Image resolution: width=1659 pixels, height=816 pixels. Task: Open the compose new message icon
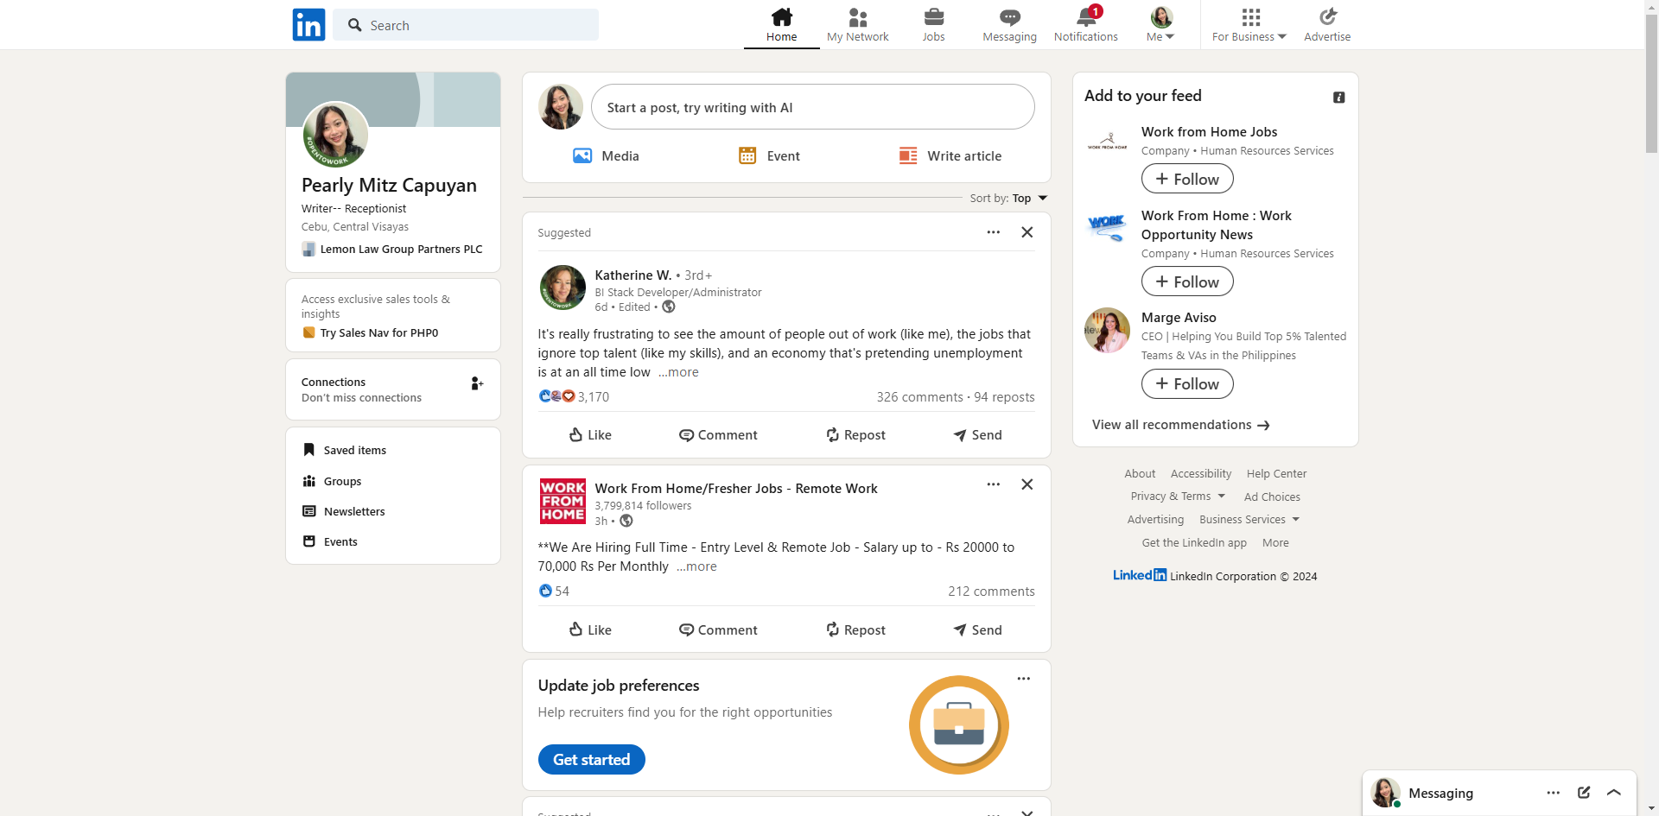point(1583,793)
